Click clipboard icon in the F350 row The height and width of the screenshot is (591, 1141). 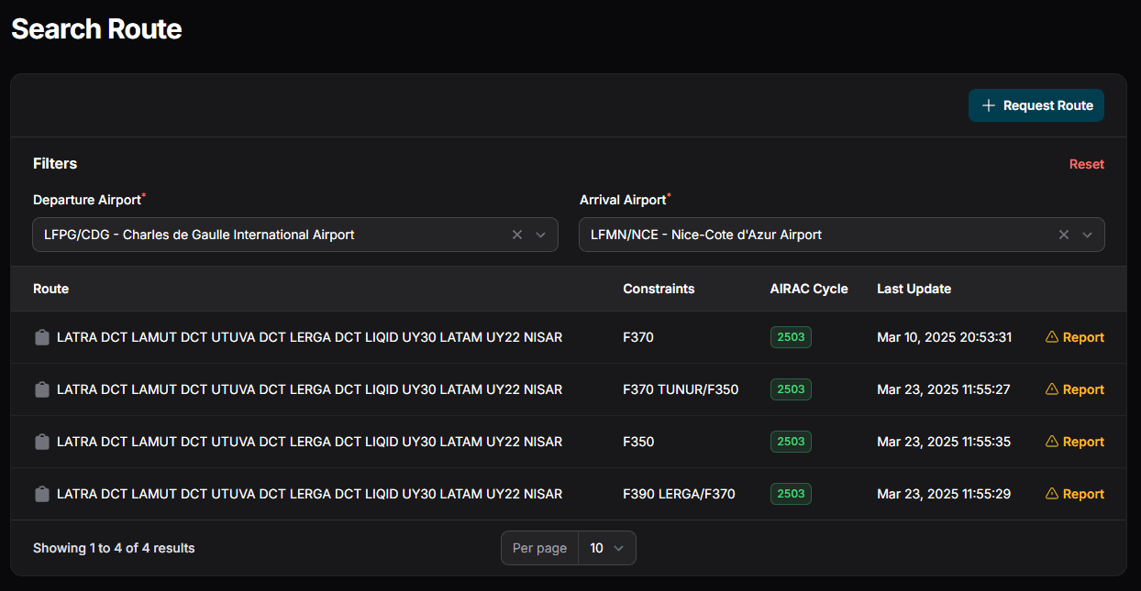click(x=41, y=442)
